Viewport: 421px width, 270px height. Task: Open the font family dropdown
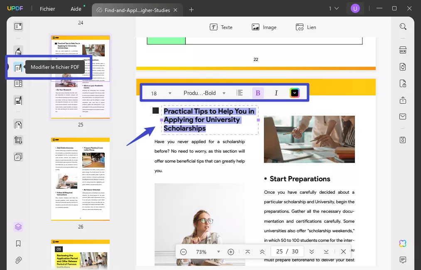tap(224, 93)
